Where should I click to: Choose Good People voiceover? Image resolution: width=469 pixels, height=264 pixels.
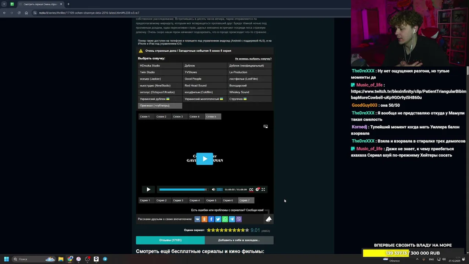(x=205, y=79)
